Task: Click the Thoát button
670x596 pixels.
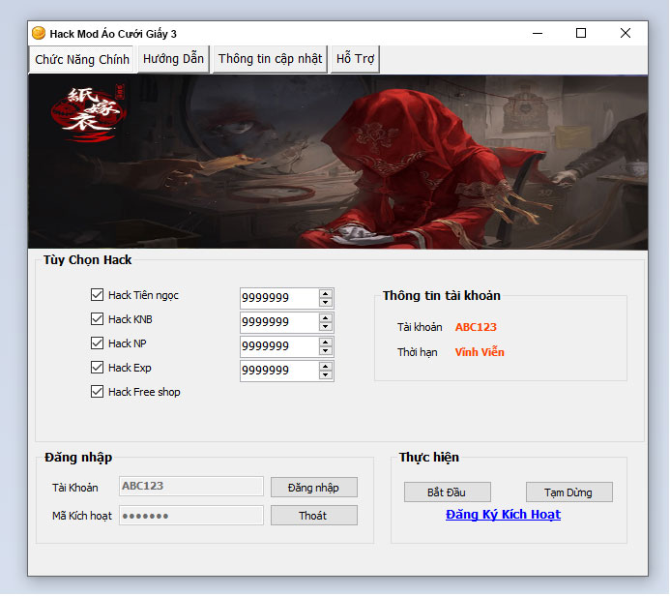Action: (313, 516)
